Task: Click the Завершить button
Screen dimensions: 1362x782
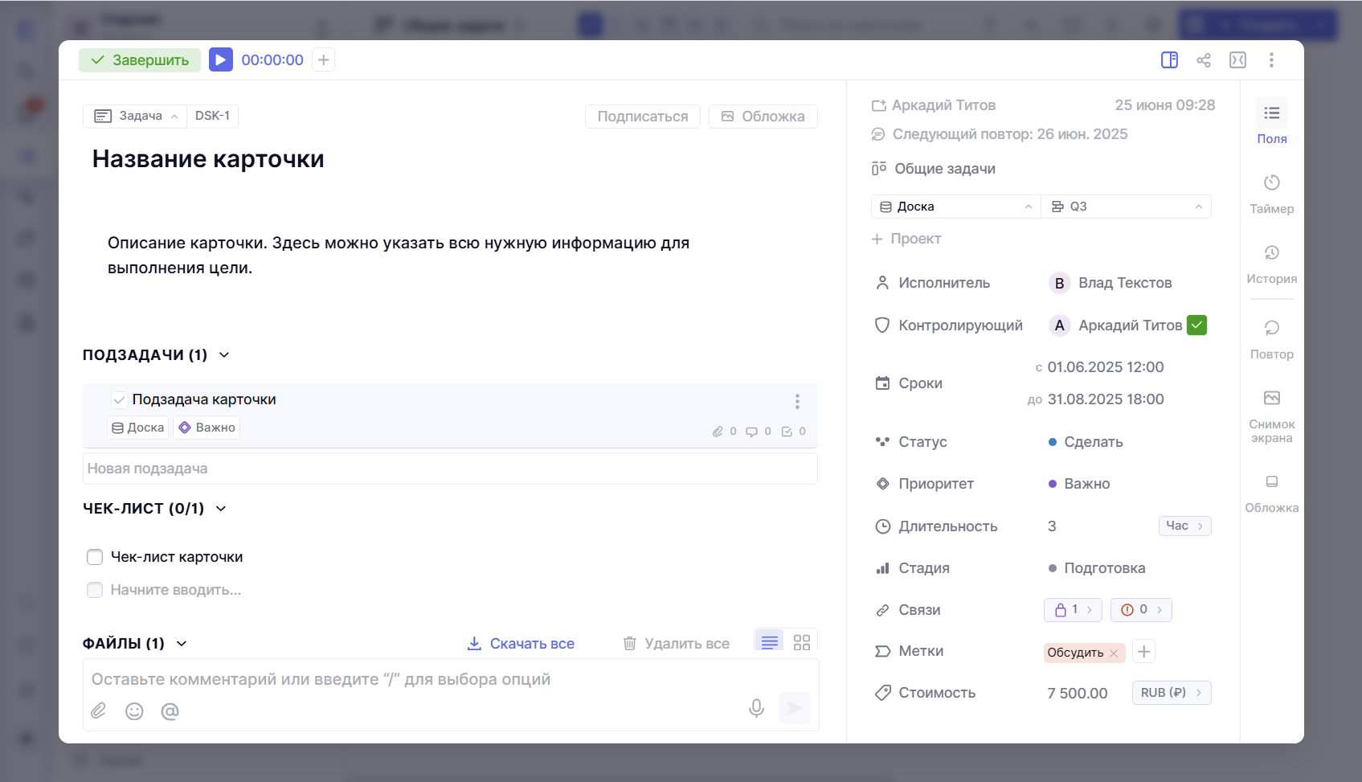Action: (x=140, y=60)
